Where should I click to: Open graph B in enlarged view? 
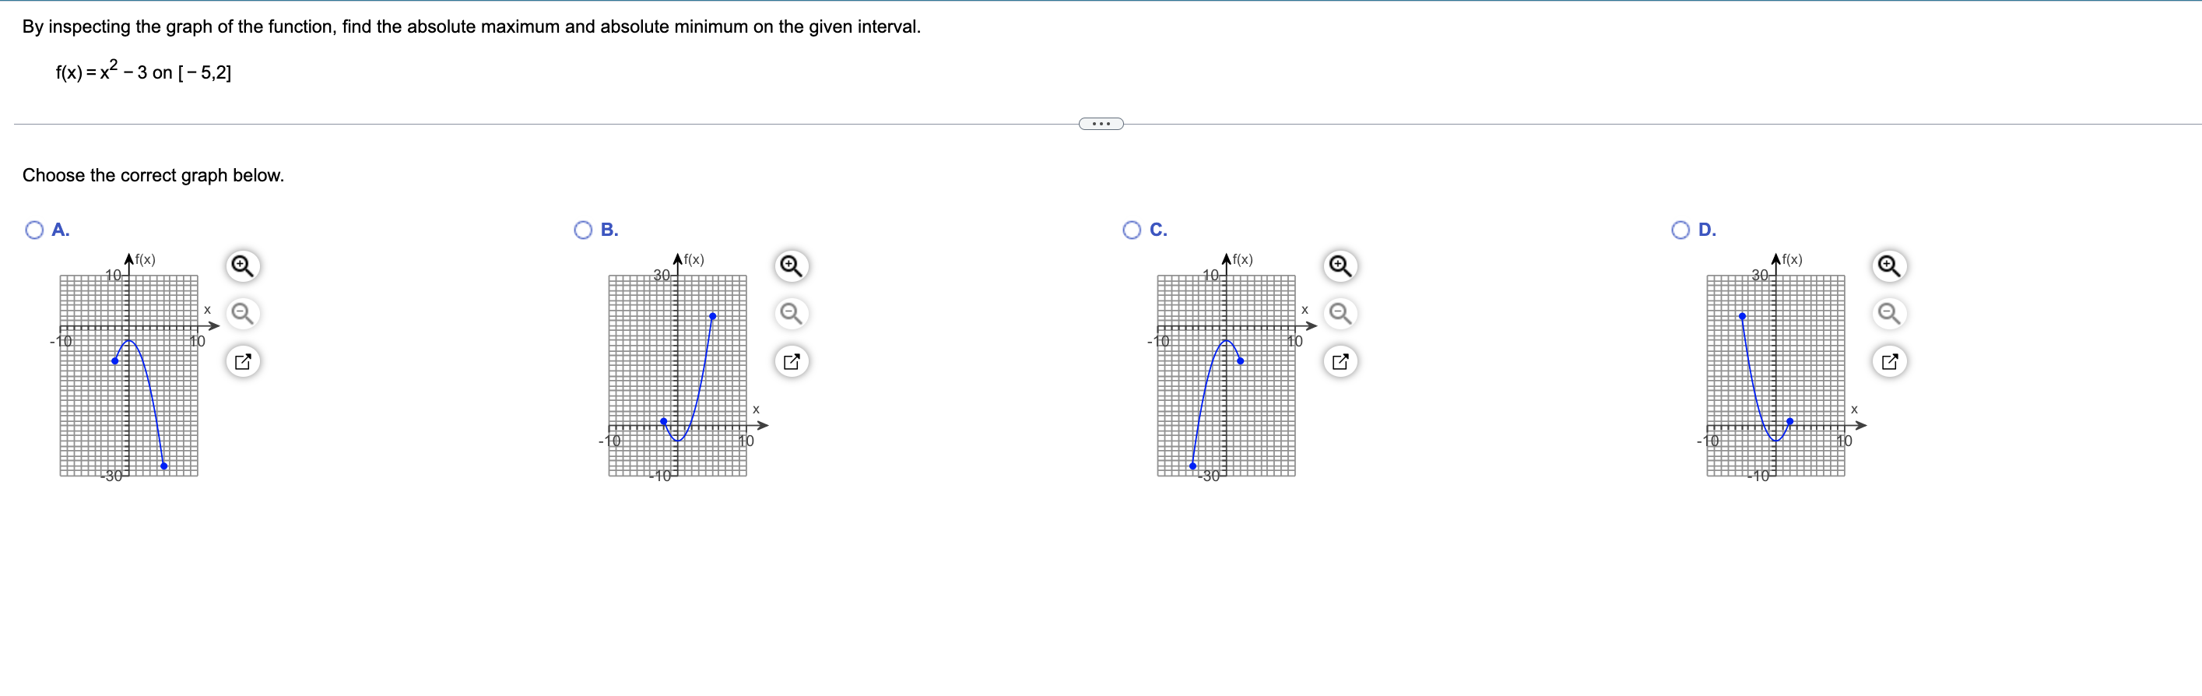[x=791, y=360]
